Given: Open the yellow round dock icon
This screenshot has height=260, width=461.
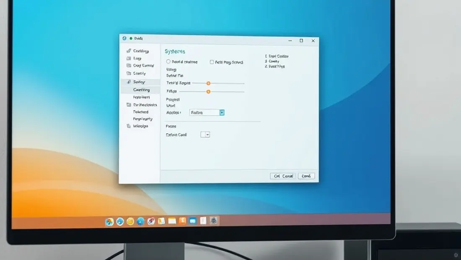Looking at the screenshot, I should pos(130,221).
